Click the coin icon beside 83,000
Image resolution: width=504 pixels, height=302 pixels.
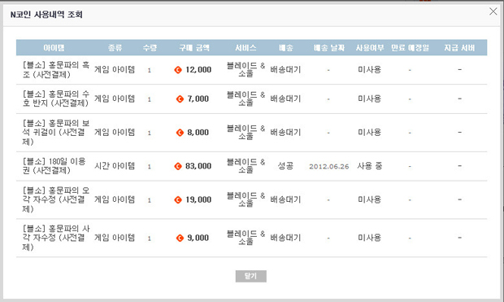click(x=178, y=166)
